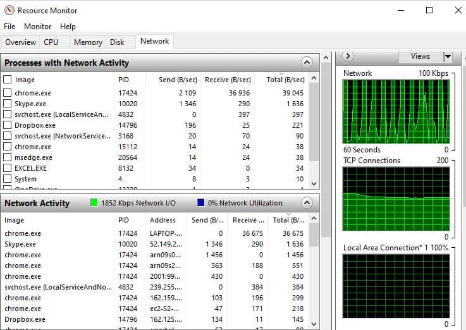Click address LAPTOP-... for chrome.exe

click(166, 233)
